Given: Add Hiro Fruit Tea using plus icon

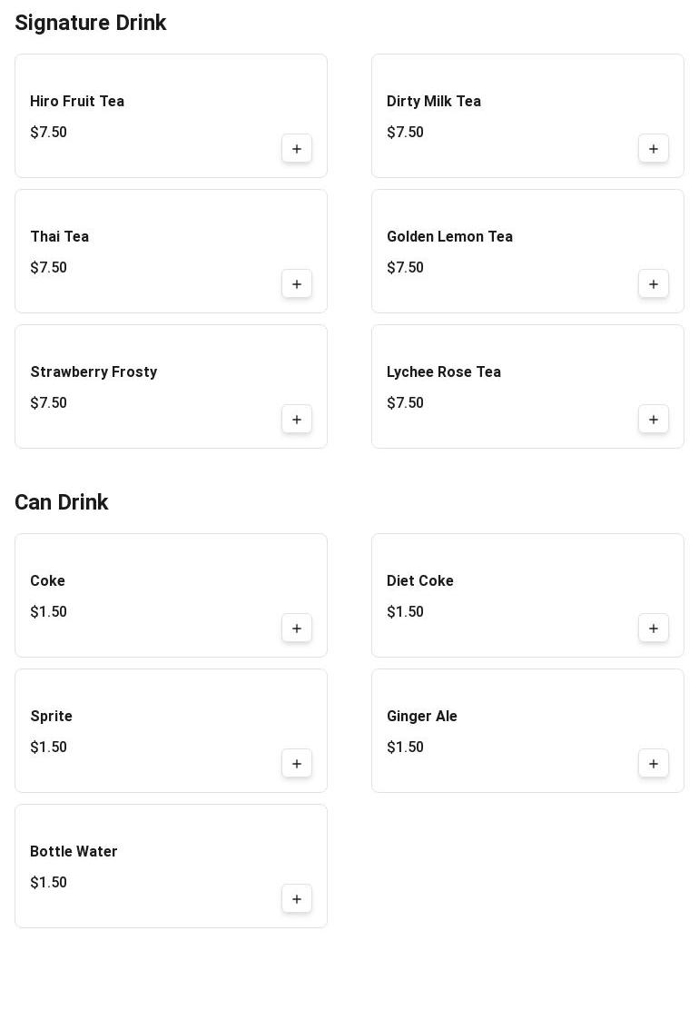Looking at the screenshot, I should (297, 149).
